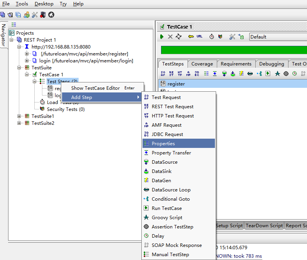Click the DataSource Loop icon in TestSteps toolbar
The width and height of the screenshot is (307, 260).
pyautogui.click(x=250, y=74)
